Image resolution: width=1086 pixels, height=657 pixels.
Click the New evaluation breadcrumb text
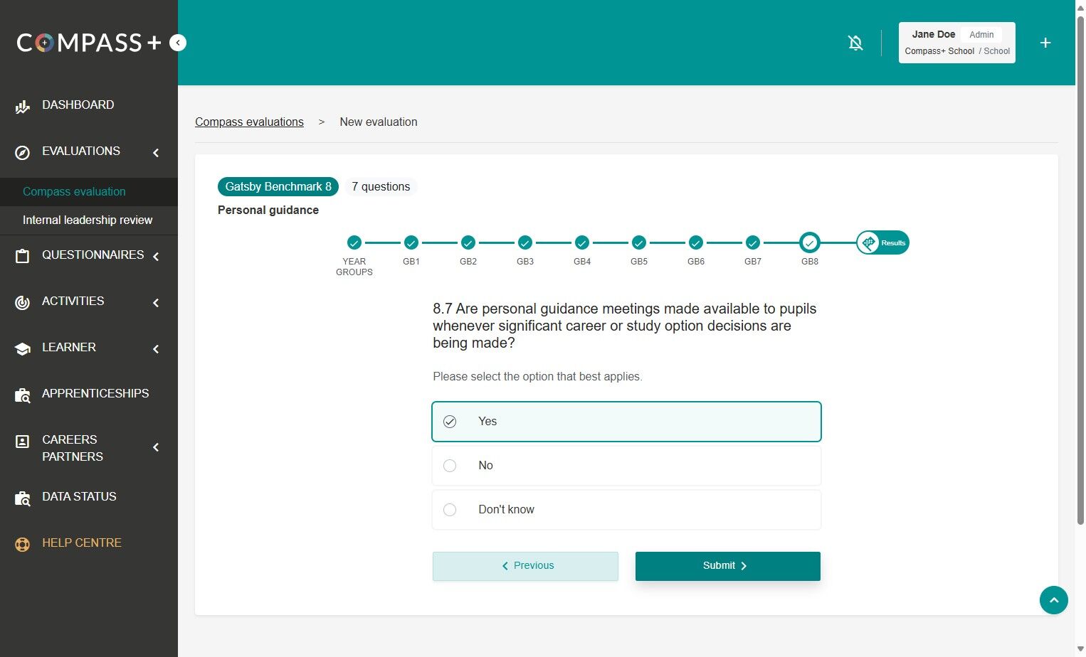tap(379, 122)
